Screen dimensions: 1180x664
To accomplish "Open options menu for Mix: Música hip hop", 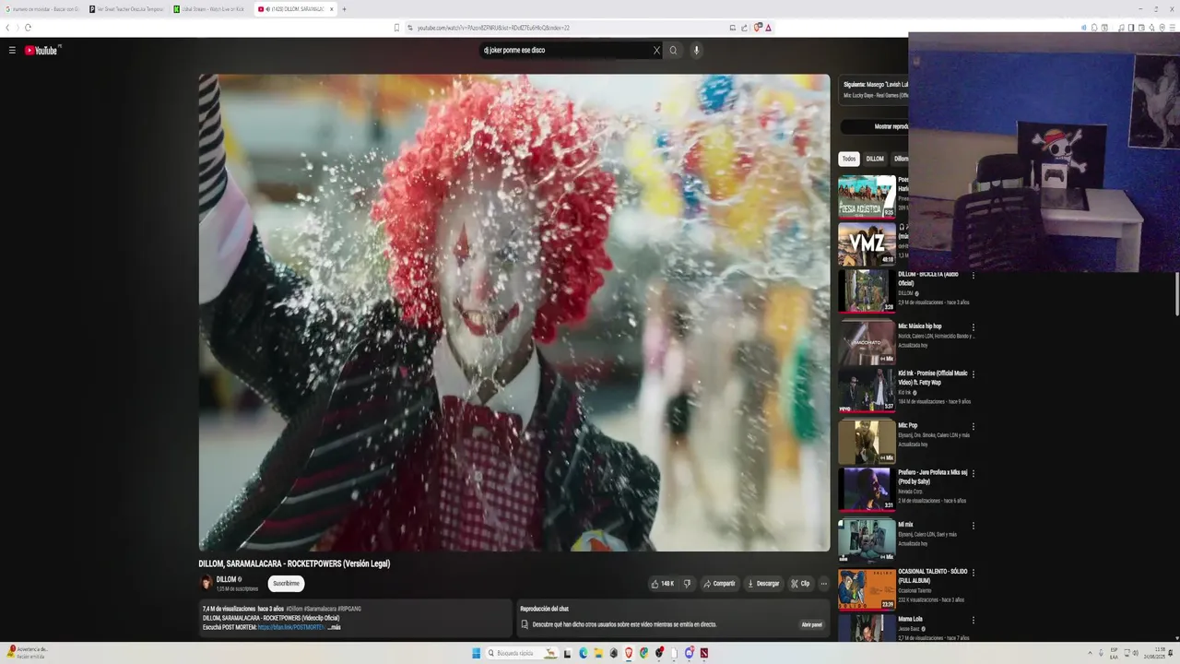I will pyautogui.click(x=973, y=326).
